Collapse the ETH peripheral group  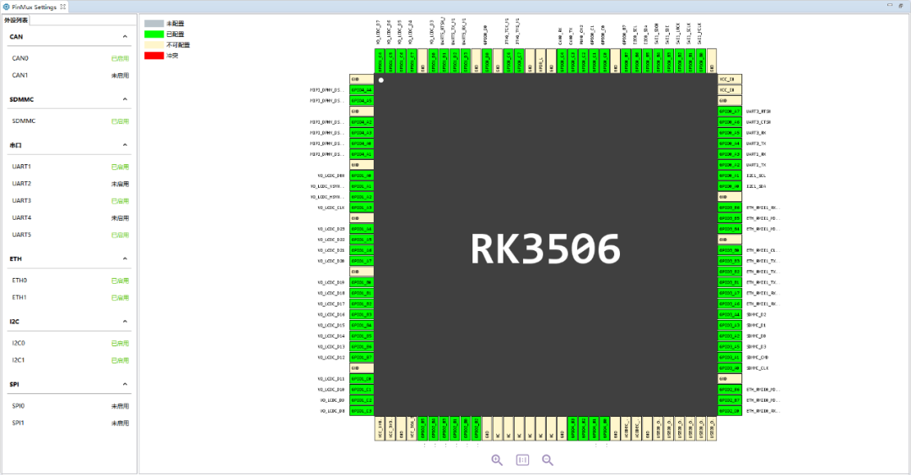(x=125, y=259)
